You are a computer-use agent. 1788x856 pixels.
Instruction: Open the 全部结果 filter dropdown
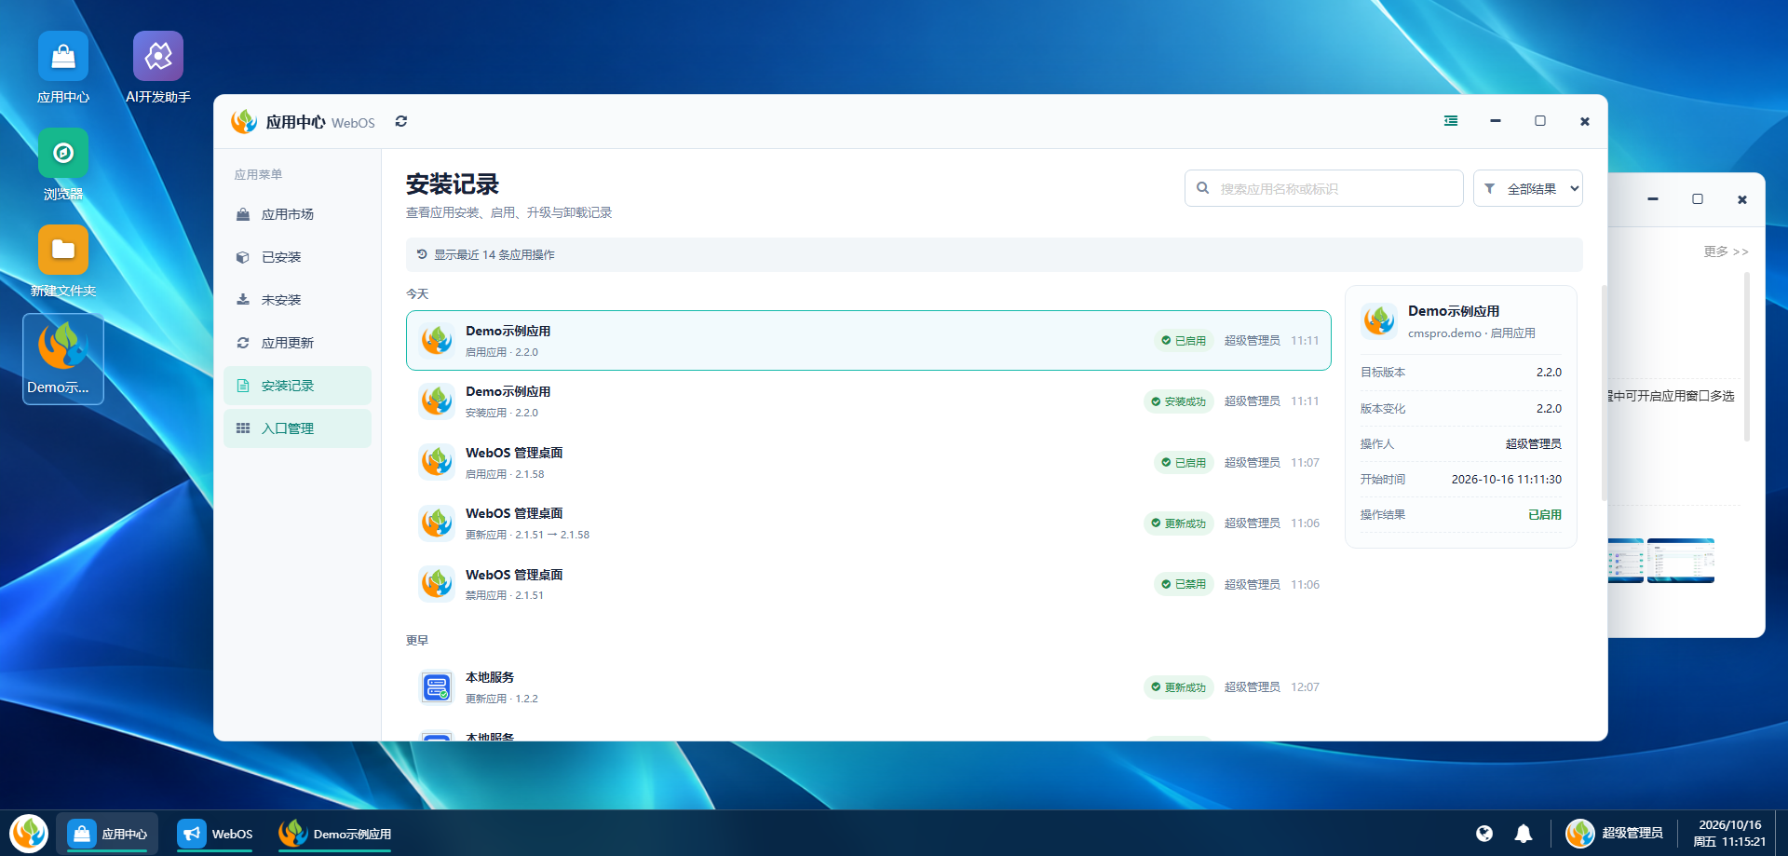click(1527, 188)
